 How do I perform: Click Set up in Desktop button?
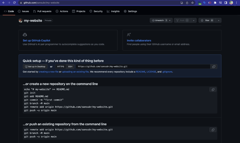tap(35, 67)
